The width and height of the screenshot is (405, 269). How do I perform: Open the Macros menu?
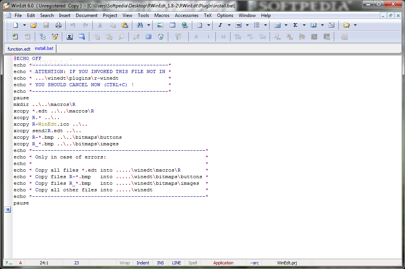pos(162,15)
